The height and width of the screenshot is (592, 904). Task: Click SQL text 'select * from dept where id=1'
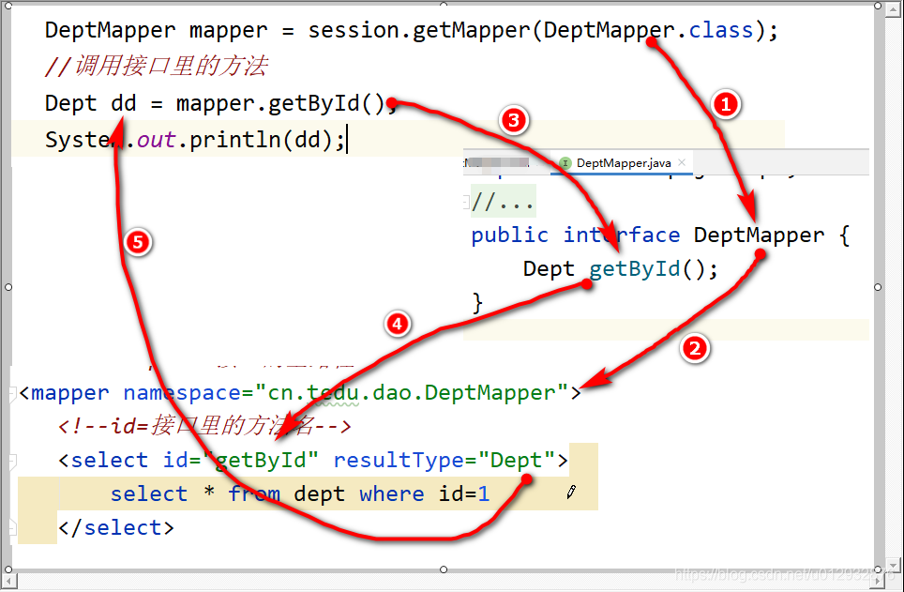coord(300,493)
